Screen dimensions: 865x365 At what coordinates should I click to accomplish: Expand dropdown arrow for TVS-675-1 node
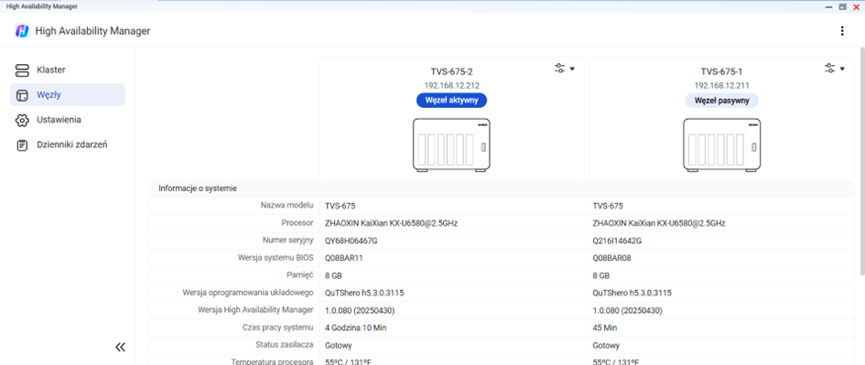pyautogui.click(x=842, y=69)
